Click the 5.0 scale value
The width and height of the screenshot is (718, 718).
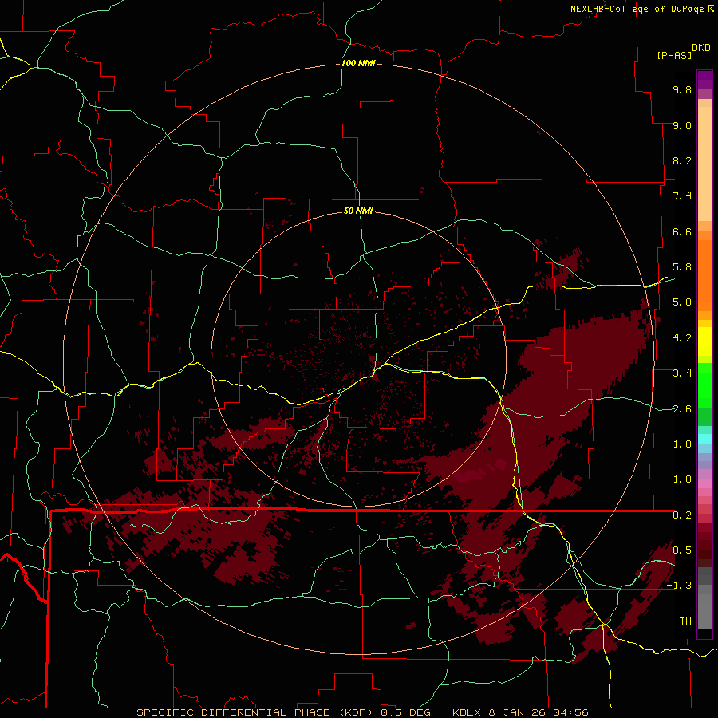[x=682, y=302]
